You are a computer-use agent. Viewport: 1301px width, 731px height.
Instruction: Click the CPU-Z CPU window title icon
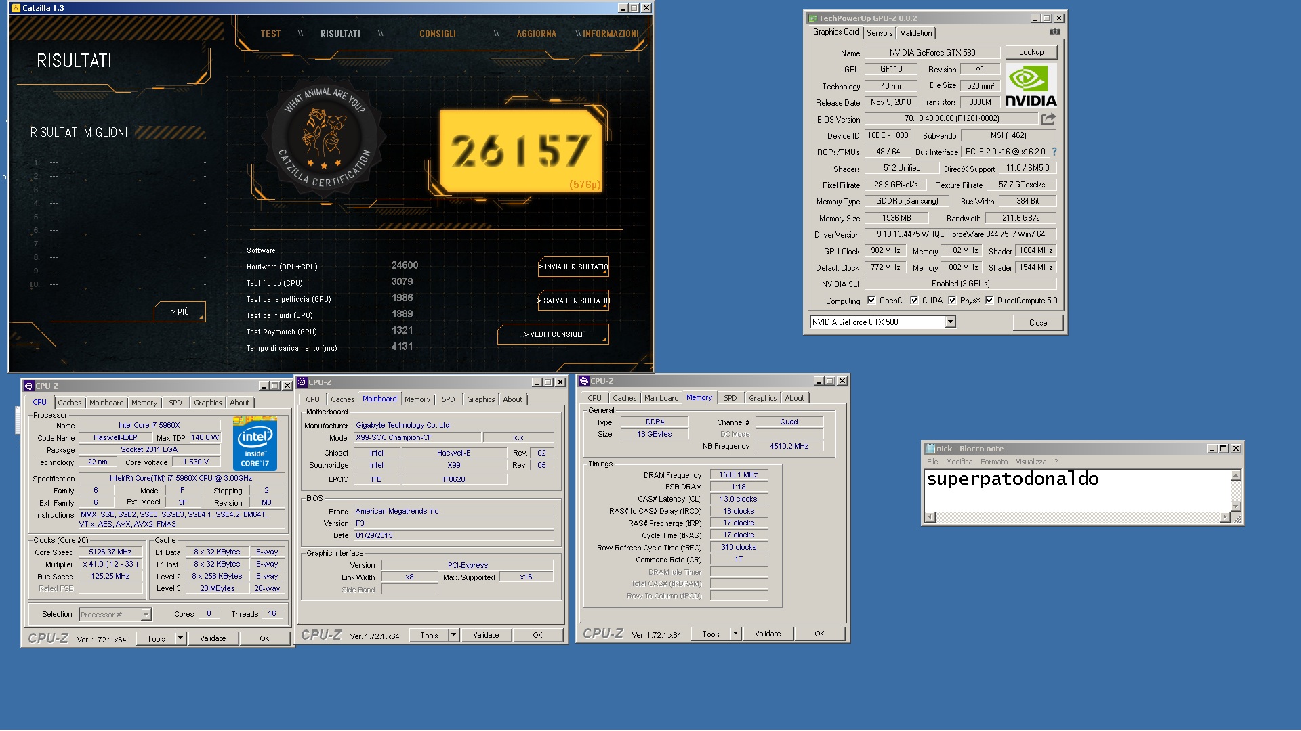pyautogui.click(x=28, y=386)
